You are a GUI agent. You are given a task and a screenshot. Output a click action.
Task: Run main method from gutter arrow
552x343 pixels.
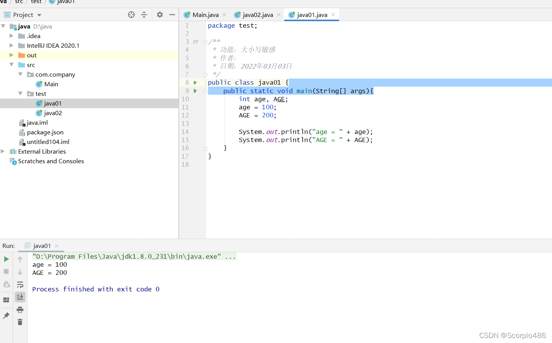coord(195,91)
